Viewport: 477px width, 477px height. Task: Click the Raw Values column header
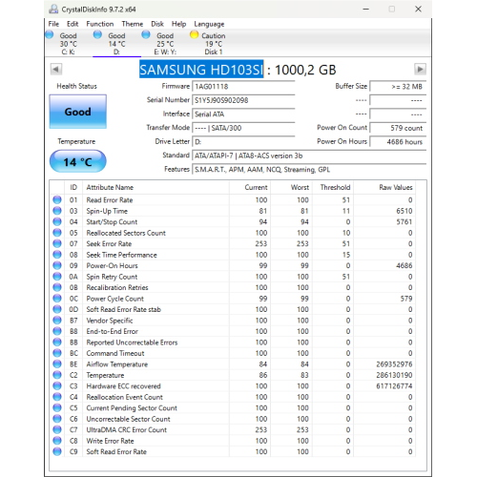pyautogui.click(x=384, y=187)
